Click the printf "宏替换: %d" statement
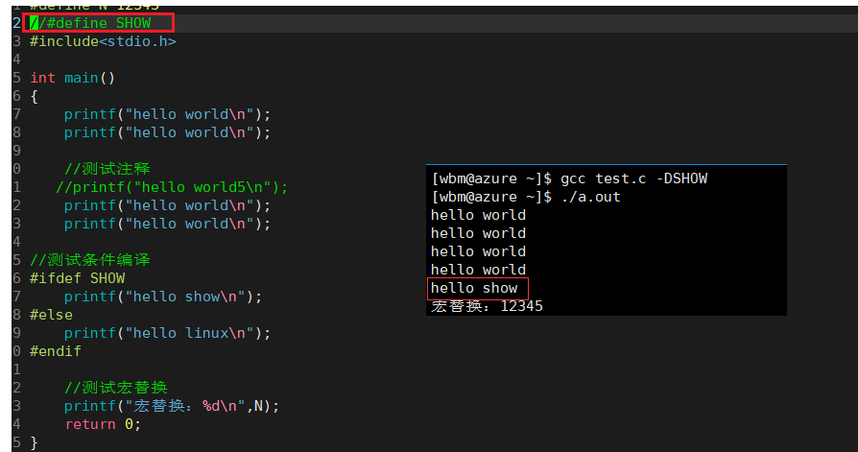This screenshot has height=452, width=858. pyautogui.click(x=172, y=406)
